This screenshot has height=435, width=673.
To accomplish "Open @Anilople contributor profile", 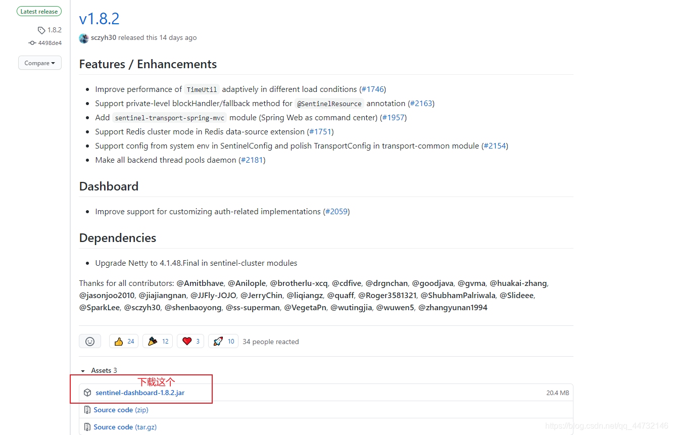I will [x=247, y=283].
